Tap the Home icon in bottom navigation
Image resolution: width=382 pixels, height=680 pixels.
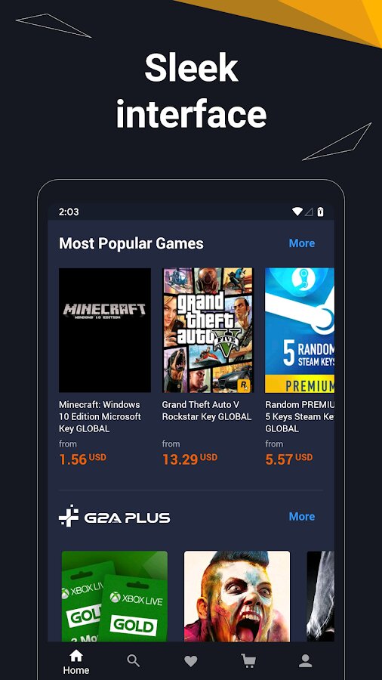(76, 655)
